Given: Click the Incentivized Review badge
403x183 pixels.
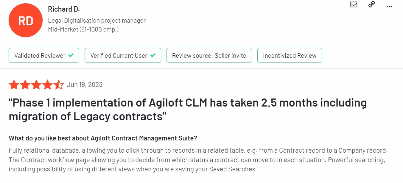Looking at the screenshot, I should pos(290,55).
